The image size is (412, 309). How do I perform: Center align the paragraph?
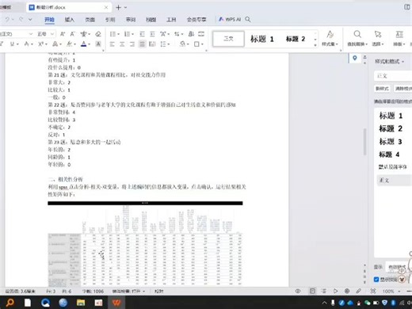tap(122, 44)
